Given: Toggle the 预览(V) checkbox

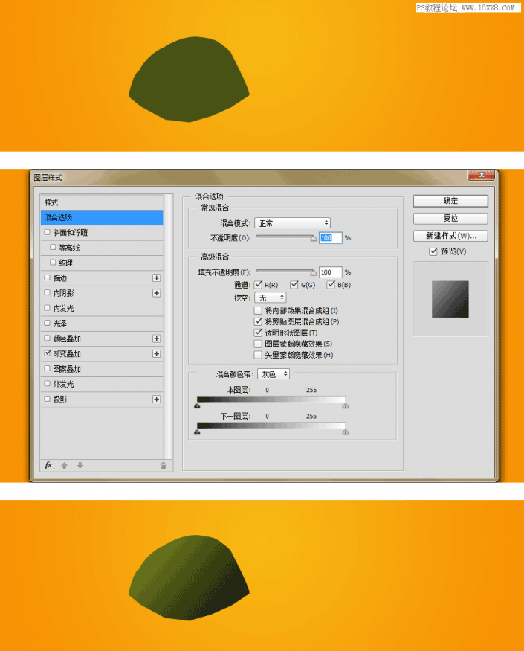Looking at the screenshot, I should coord(433,251).
